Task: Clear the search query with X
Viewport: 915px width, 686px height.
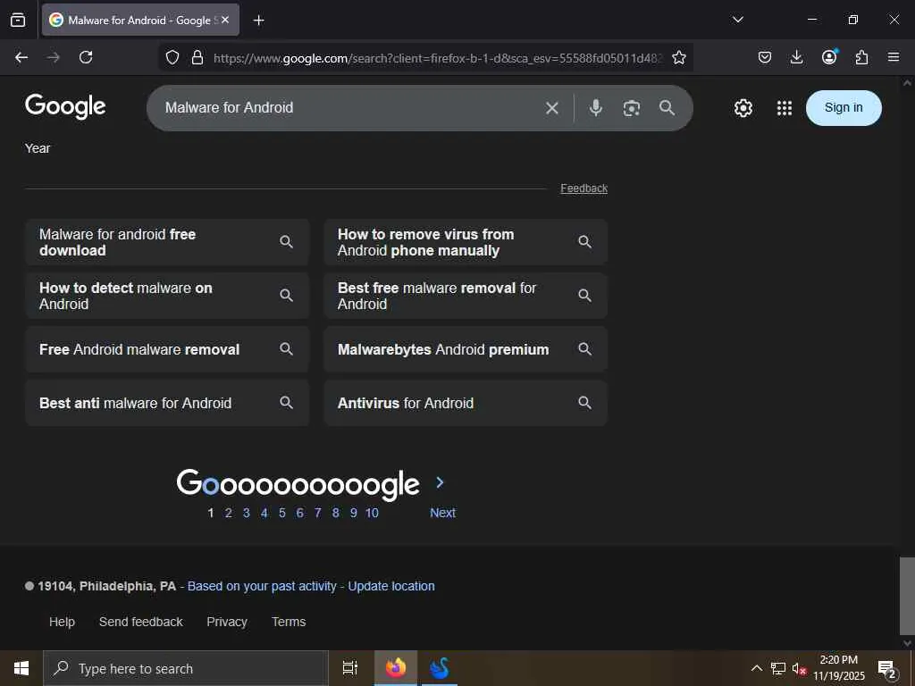Action: click(x=552, y=108)
